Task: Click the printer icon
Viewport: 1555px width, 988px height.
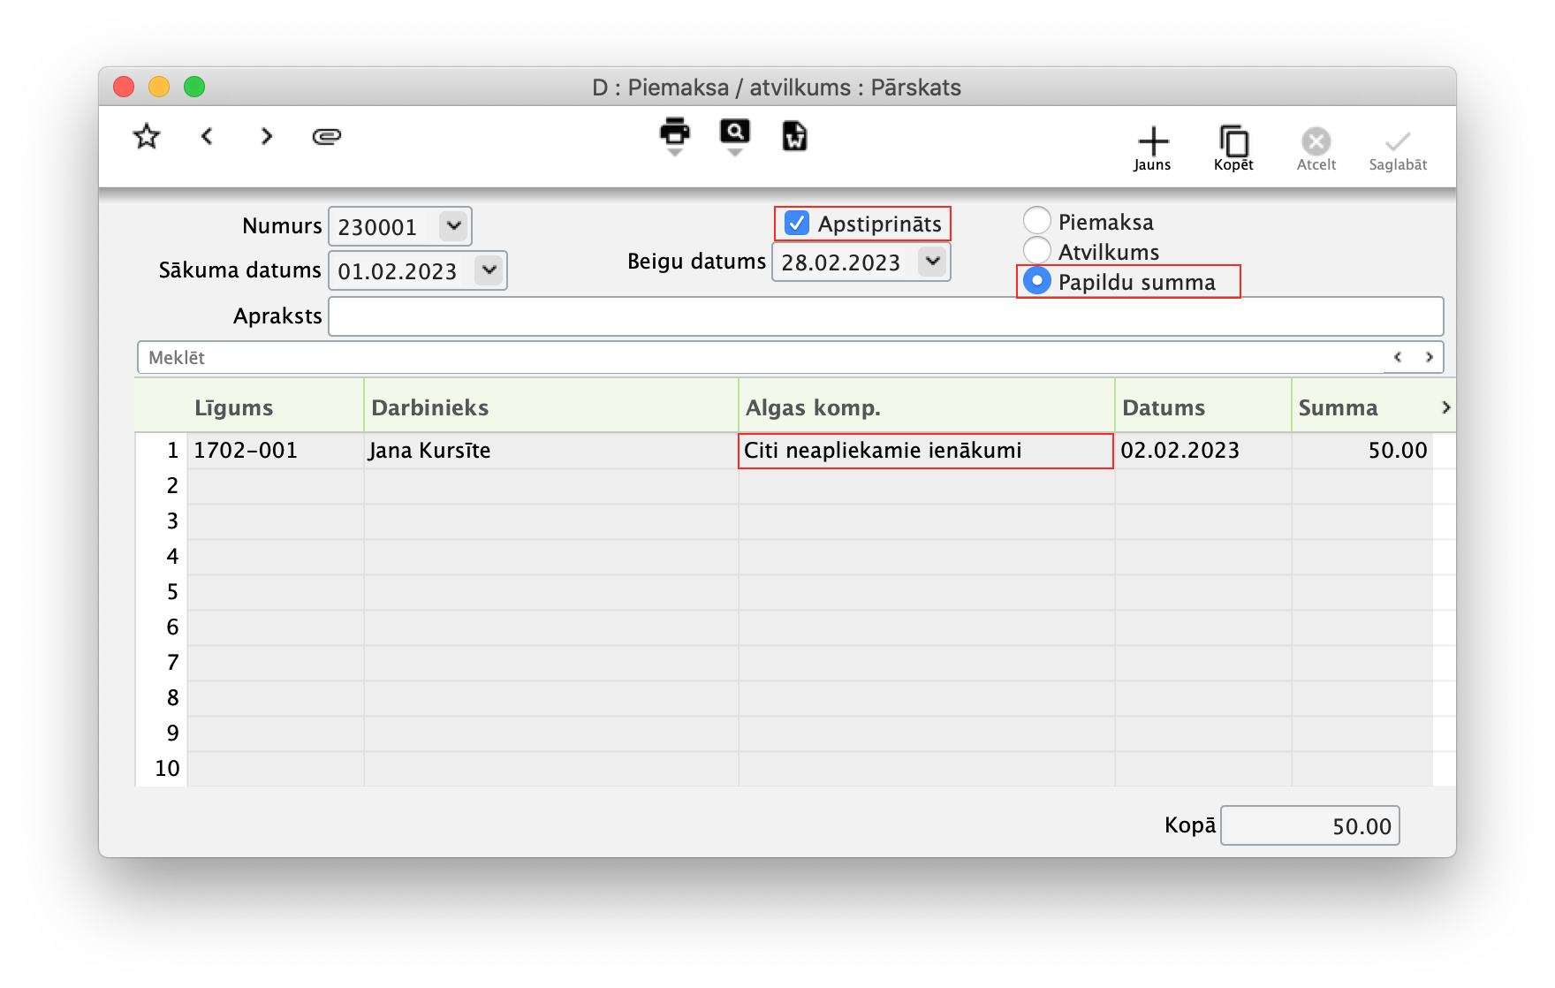Action: point(675,132)
